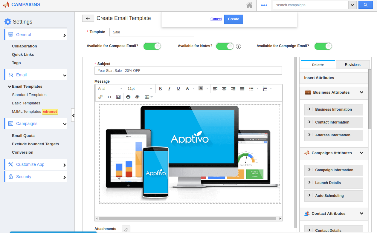Click the text color A button

(x=187, y=89)
